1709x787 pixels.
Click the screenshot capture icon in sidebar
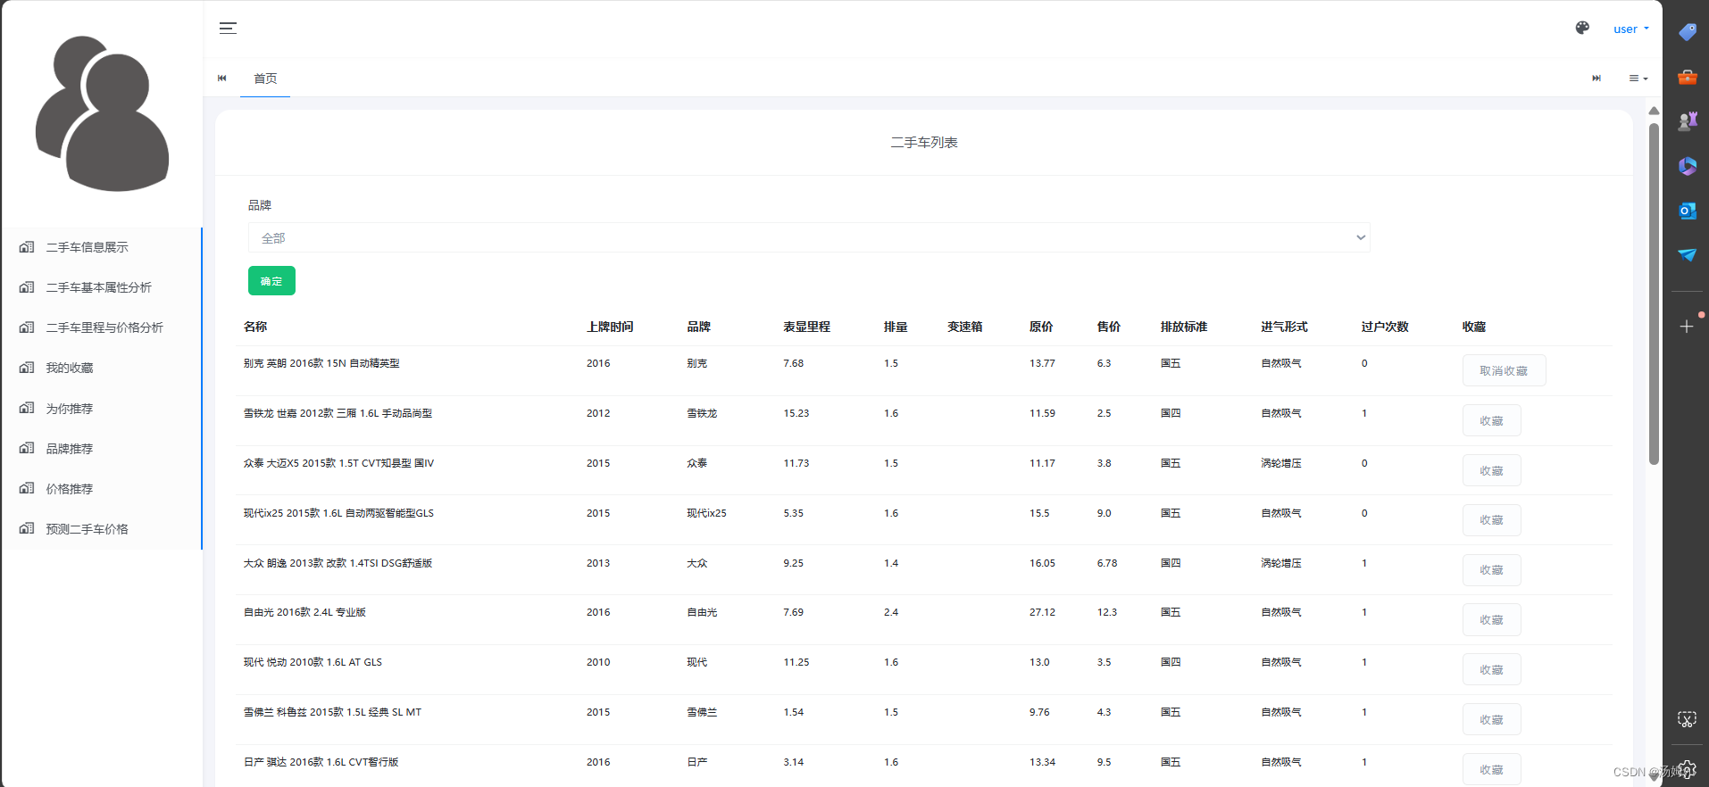coord(1687,719)
